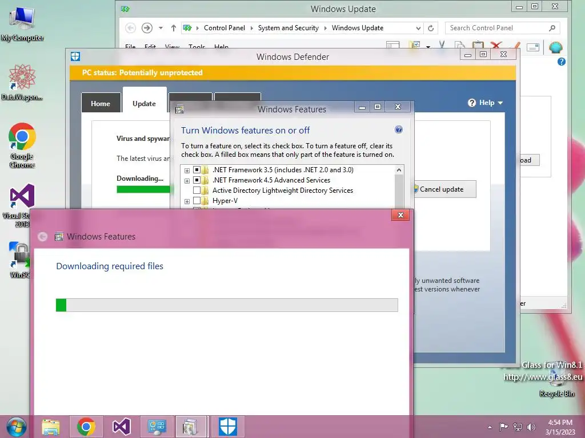
Task: Click the features list scroll-up arrow
Action: click(x=399, y=170)
